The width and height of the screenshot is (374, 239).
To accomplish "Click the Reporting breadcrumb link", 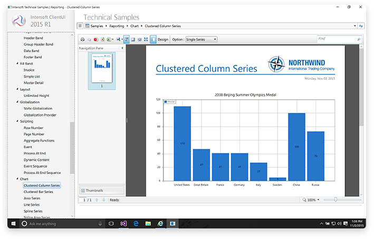I will click(x=117, y=25).
